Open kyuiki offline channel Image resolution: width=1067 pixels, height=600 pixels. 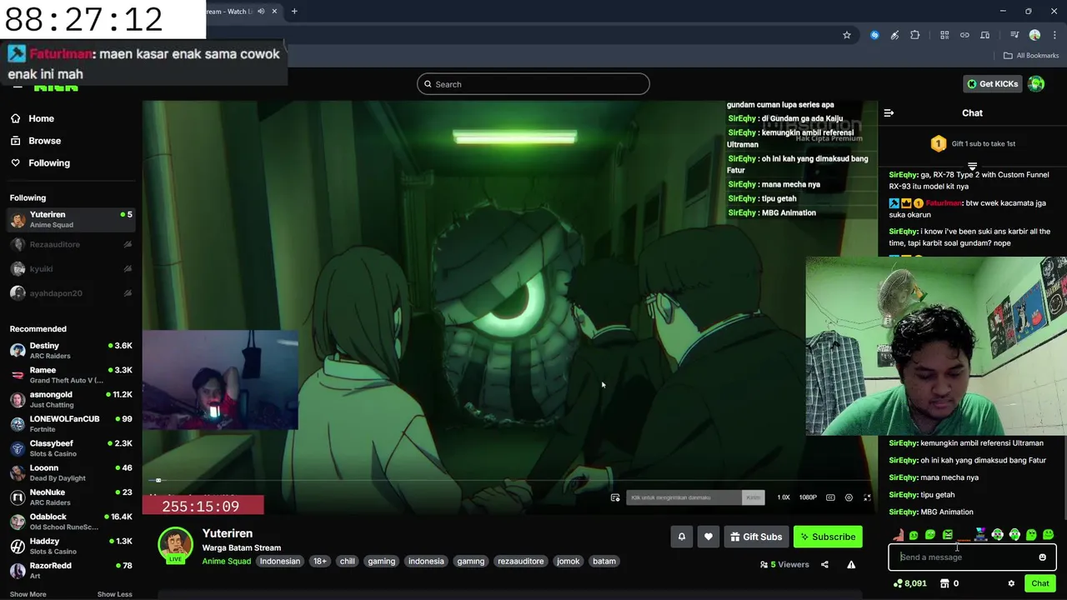click(x=71, y=268)
